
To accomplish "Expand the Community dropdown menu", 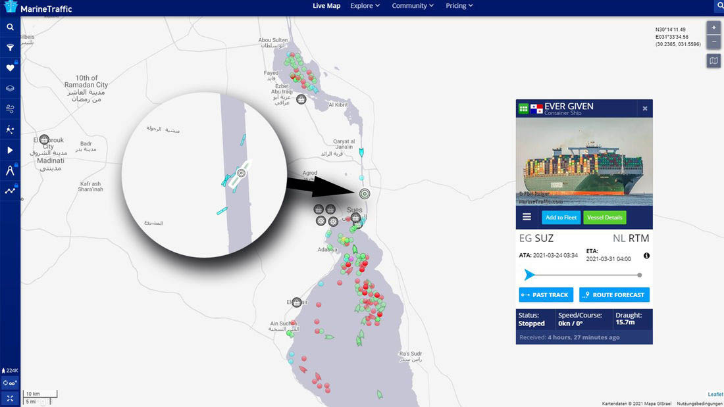I will point(413,6).
